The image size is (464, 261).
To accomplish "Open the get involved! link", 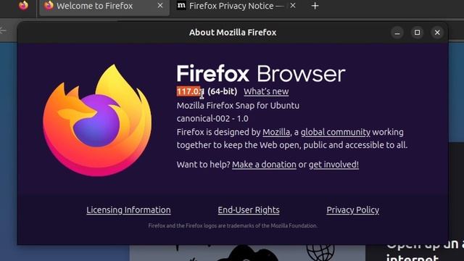I will tap(333, 165).
